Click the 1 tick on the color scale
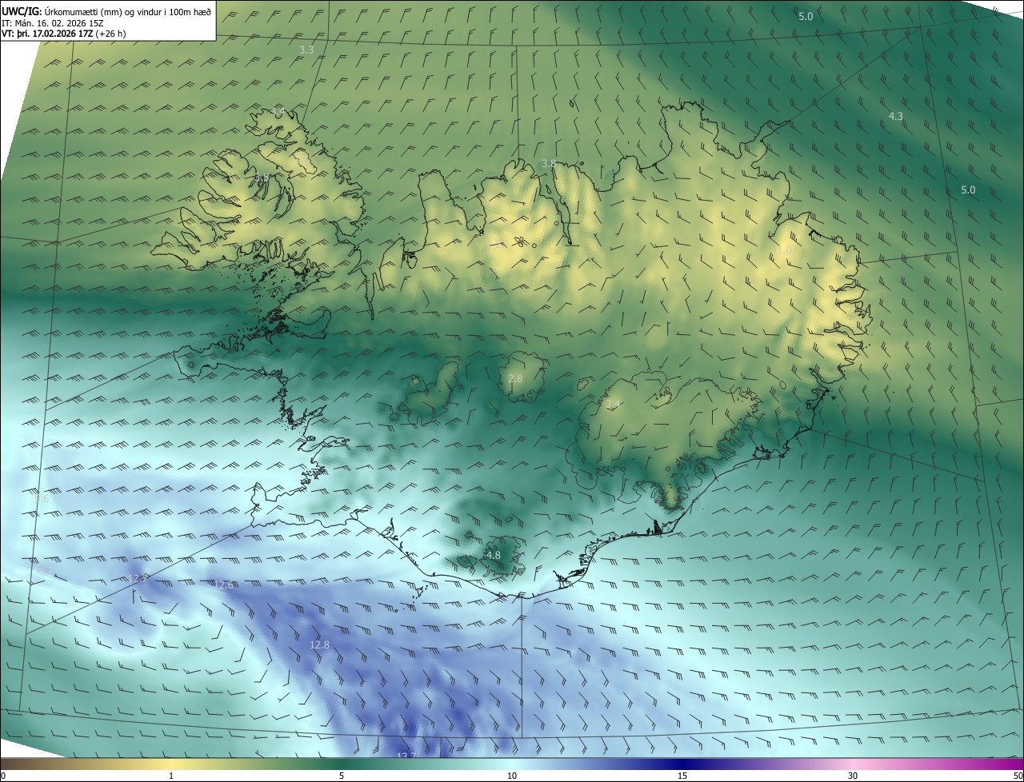Image resolution: width=1024 pixels, height=782 pixels. pos(171,776)
